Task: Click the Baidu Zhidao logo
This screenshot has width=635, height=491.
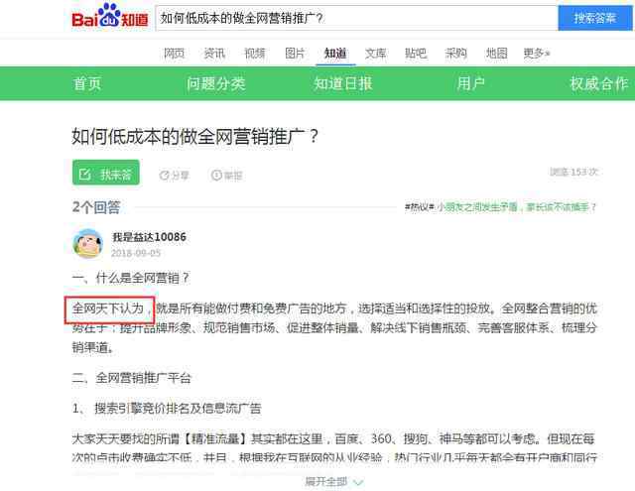Action: click(110, 16)
